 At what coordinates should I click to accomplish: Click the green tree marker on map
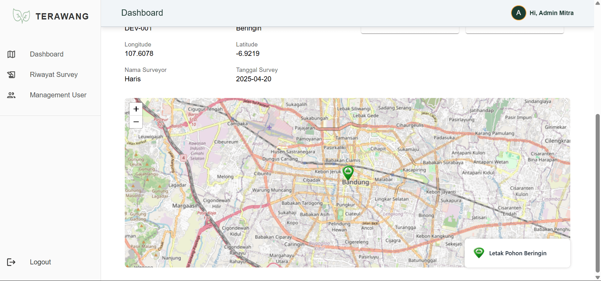pyautogui.click(x=348, y=172)
